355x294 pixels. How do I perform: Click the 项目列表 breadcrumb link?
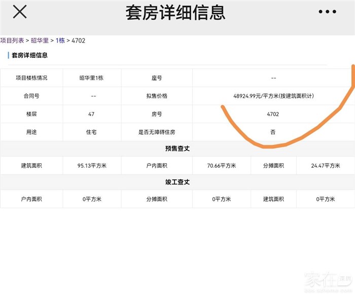tap(12, 41)
